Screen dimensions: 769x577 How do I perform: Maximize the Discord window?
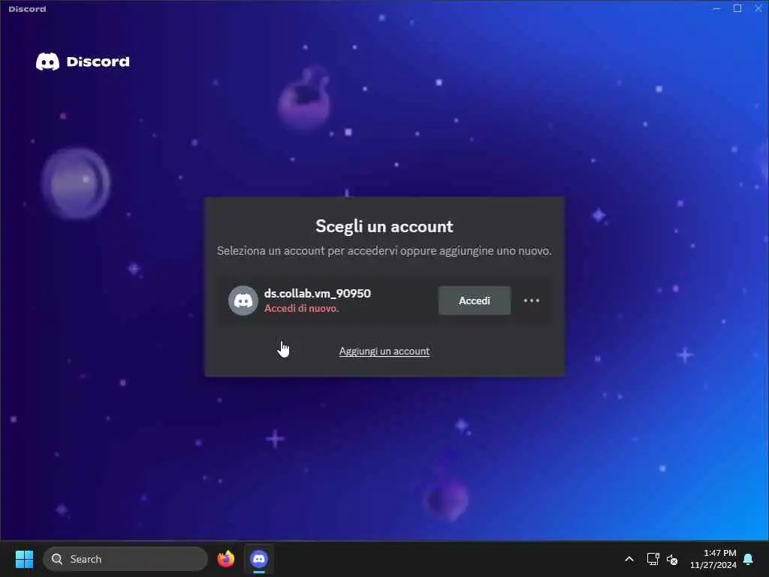pos(737,8)
